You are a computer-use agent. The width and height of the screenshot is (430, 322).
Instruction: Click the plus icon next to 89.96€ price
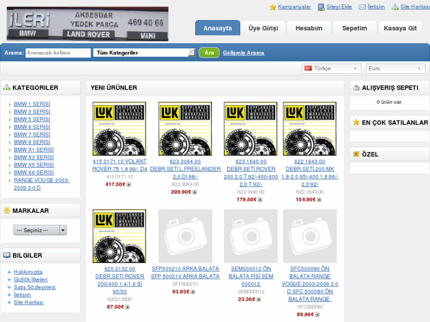(317, 314)
